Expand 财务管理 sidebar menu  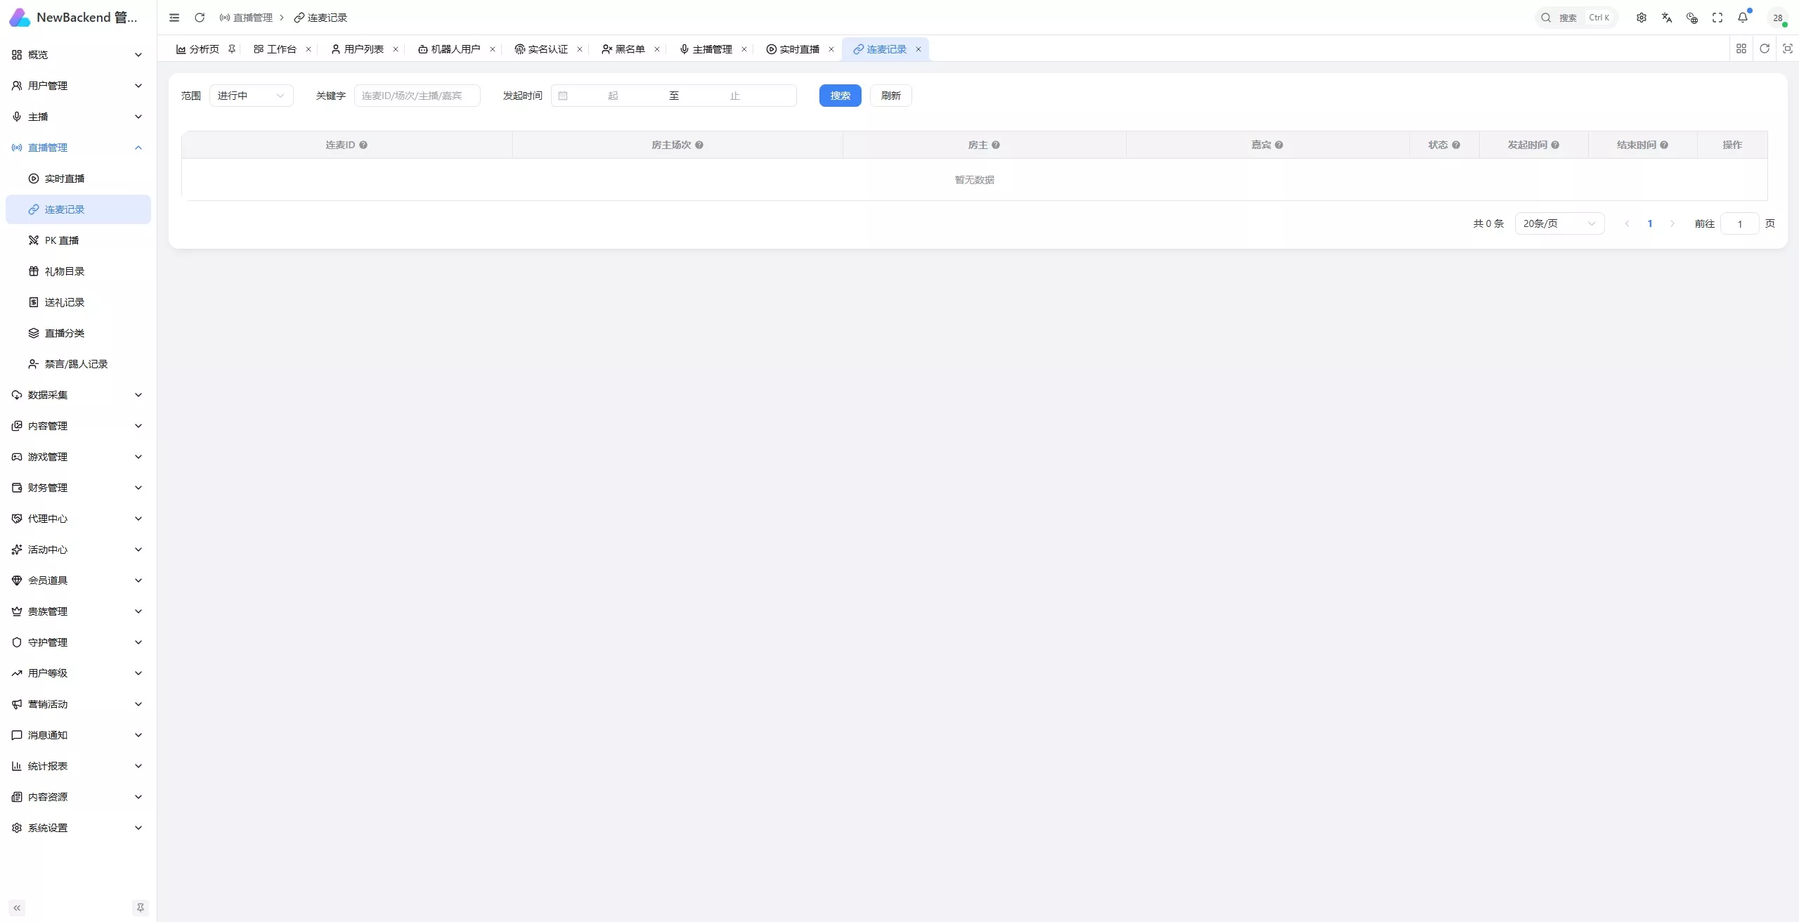(x=78, y=488)
